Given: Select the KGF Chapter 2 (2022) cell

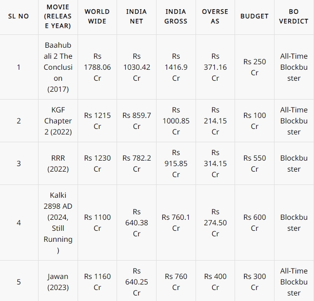Looking at the screenshot, I should pyautogui.click(x=58, y=121).
